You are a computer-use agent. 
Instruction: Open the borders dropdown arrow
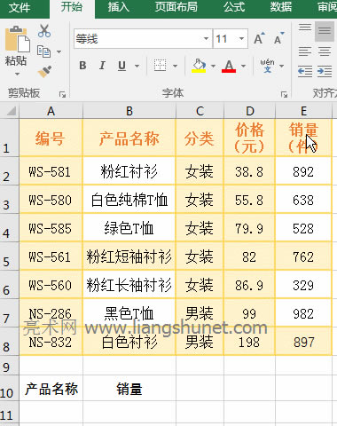pos(176,66)
